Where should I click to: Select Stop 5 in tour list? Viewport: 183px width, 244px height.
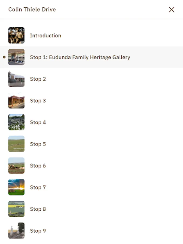38,144
